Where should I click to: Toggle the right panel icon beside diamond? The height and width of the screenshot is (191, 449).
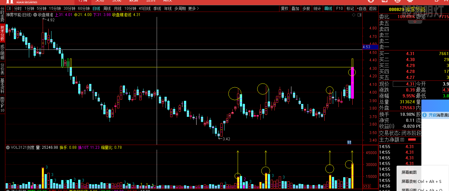coord(359,15)
